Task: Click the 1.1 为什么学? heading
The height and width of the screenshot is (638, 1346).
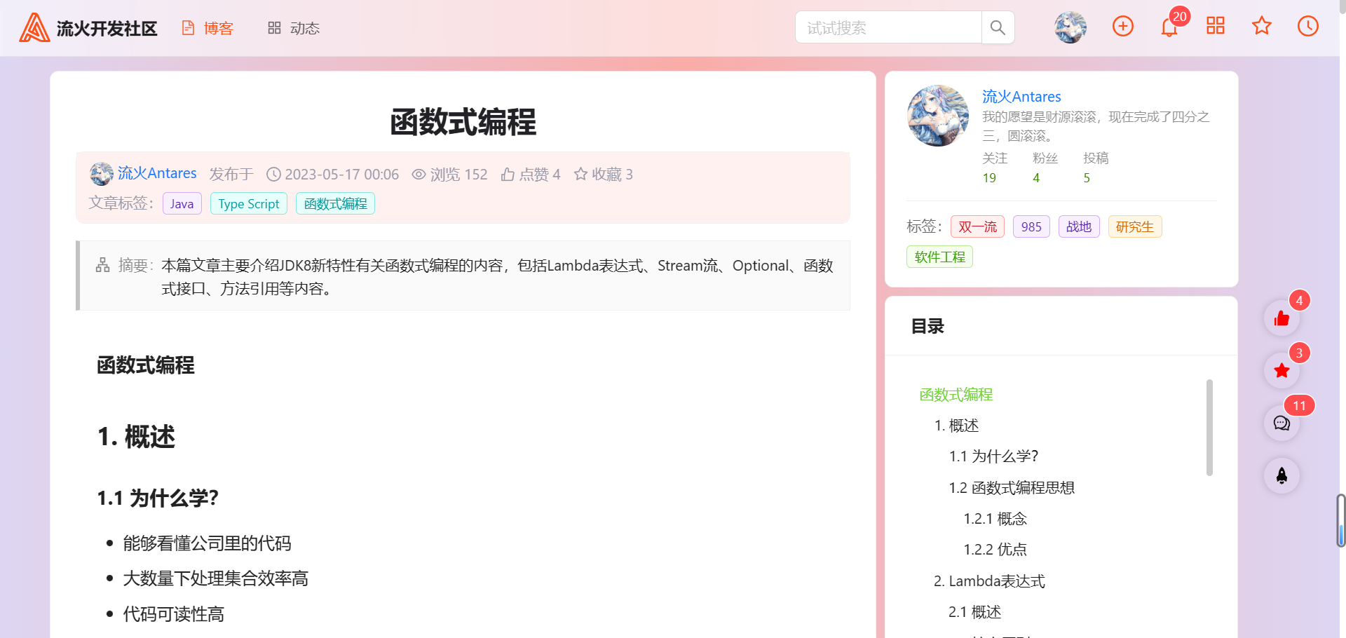Action: tap(158, 498)
